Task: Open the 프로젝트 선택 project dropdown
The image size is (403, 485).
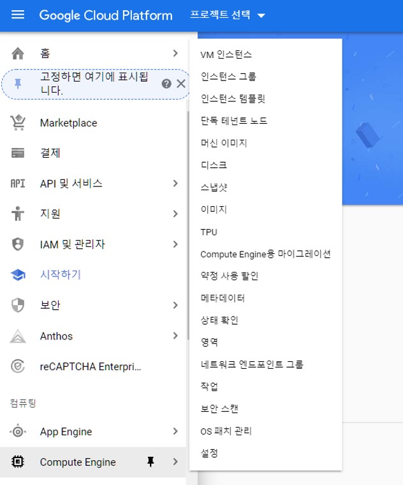Action: [228, 15]
